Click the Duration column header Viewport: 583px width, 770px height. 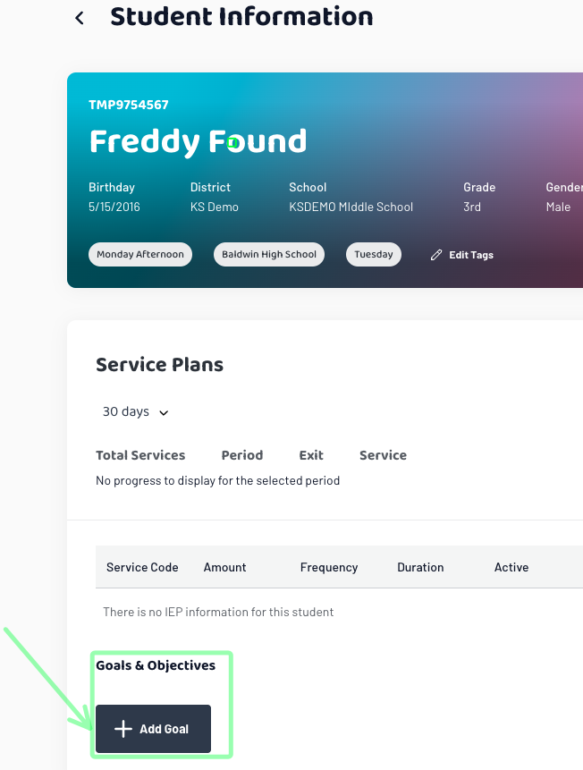[x=420, y=567]
